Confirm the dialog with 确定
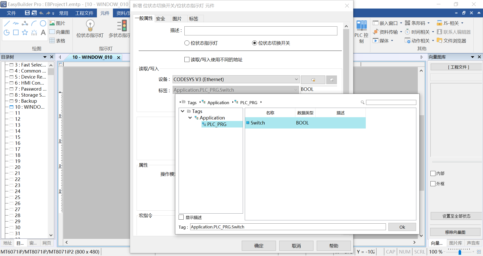This screenshot has width=483, height=256. [259, 246]
